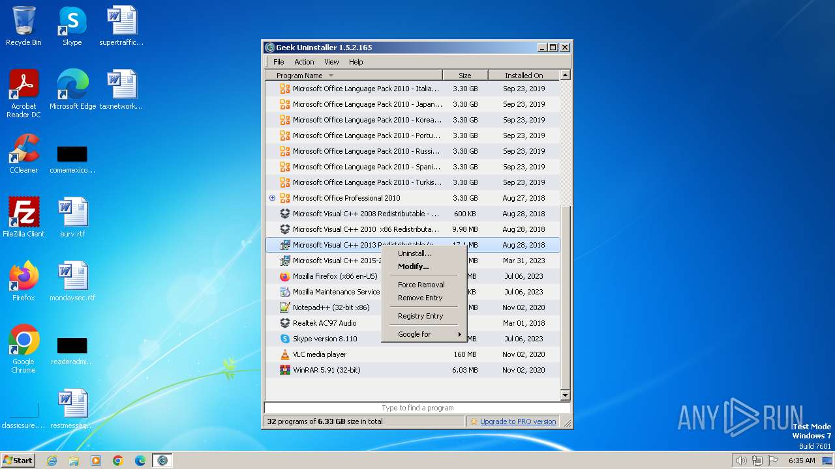Click the scrollbar up arrow in program list
Image resolution: width=835 pixels, height=469 pixels.
click(x=566, y=76)
